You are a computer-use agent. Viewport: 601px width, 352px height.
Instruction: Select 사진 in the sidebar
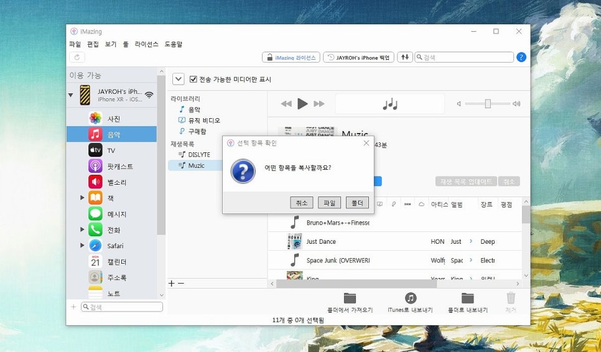click(111, 119)
